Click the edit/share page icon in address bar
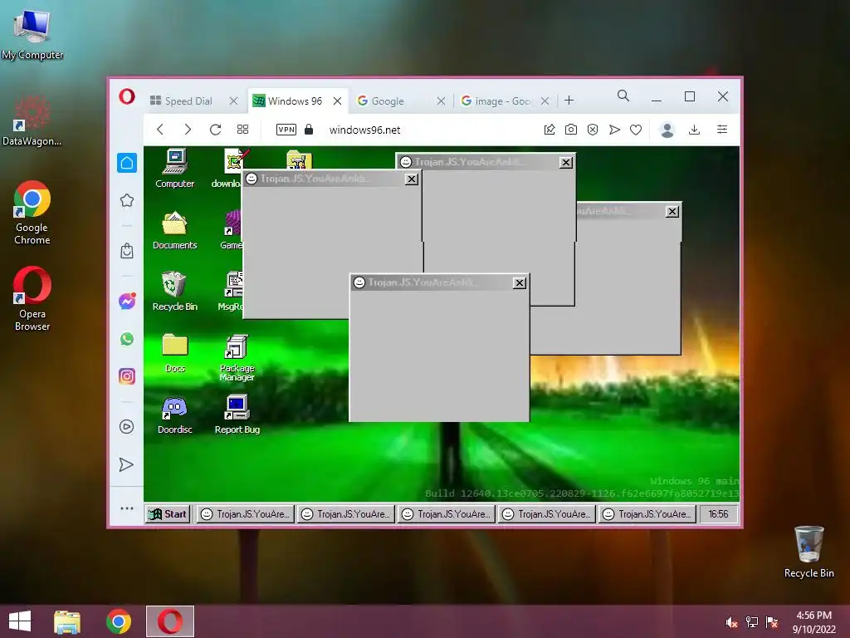 tap(550, 129)
